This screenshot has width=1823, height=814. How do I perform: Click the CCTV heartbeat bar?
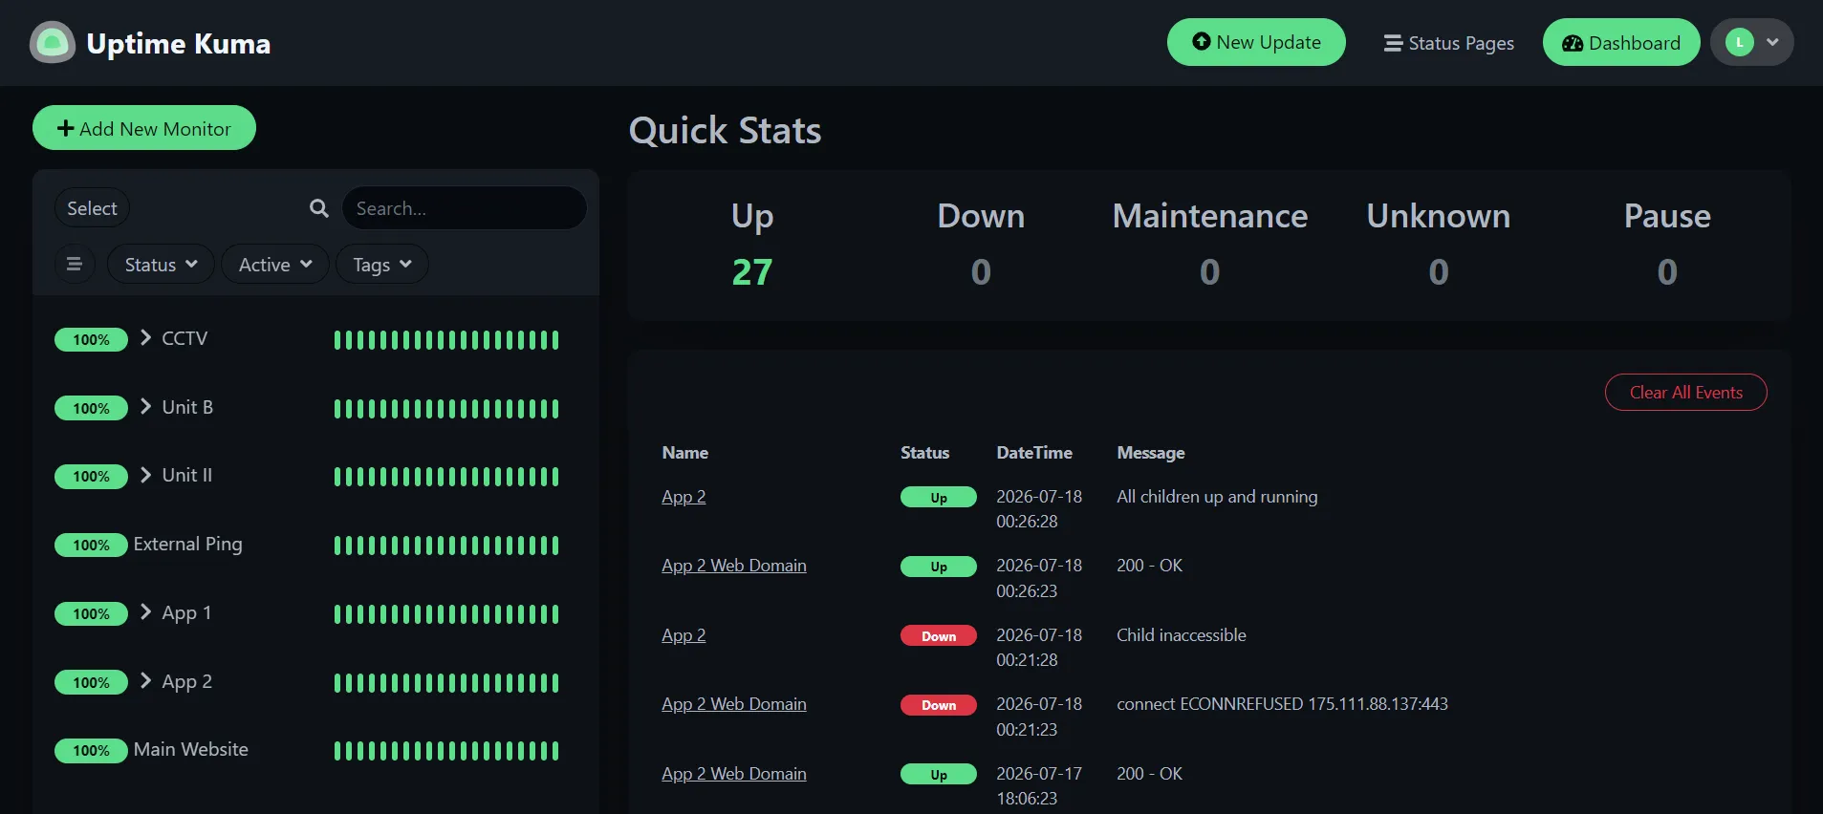(x=446, y=340)
